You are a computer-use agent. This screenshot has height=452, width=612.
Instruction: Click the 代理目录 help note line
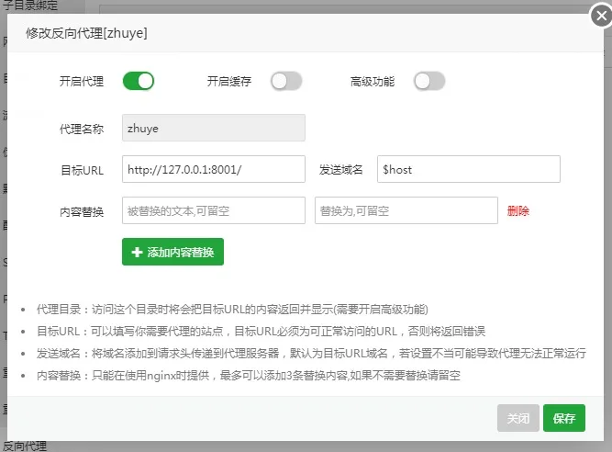point(232,310)
